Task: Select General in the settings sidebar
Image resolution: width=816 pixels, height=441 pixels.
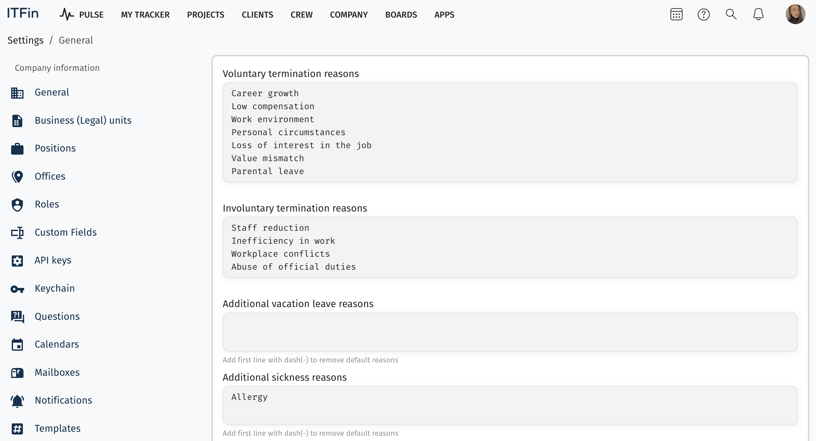Action: [52, 92]
